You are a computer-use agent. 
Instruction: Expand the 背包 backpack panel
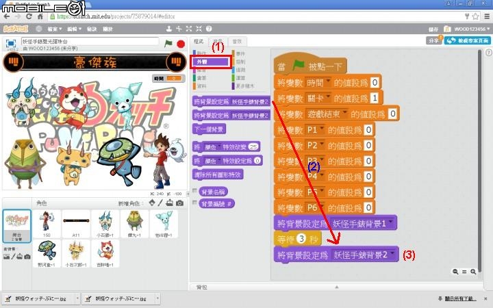336,287
